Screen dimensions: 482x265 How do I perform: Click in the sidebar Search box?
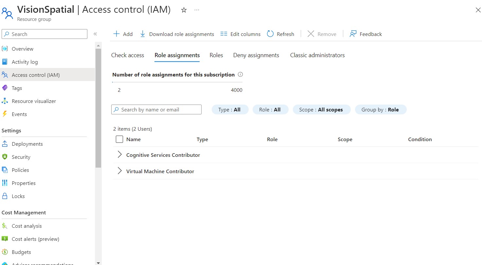[45, 34]
